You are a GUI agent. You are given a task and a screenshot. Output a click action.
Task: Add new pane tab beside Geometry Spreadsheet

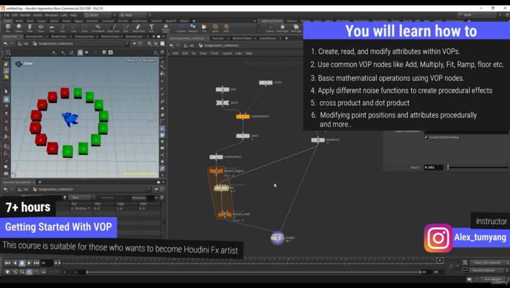click(40, 182)
